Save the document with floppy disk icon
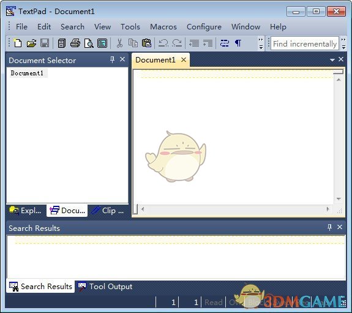 pos(45,43)
